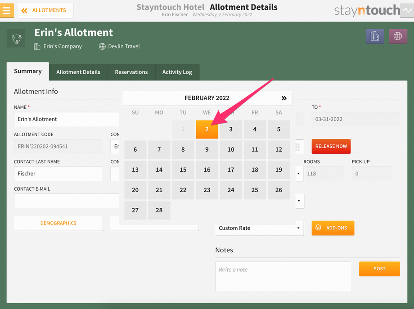Open the Activity Log tab
Screen dimensions: 414x309
[177, 72]
